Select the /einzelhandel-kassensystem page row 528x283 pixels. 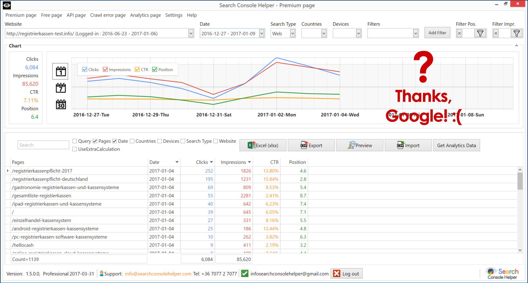[261, 220]
